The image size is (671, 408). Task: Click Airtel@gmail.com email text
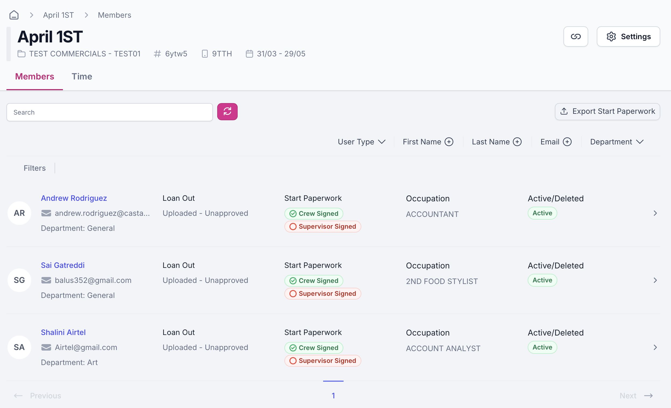coord(86,347)
